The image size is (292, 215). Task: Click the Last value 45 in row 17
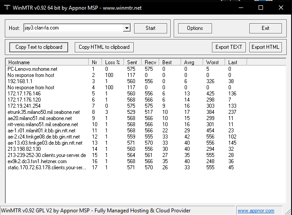click(231, 168)
